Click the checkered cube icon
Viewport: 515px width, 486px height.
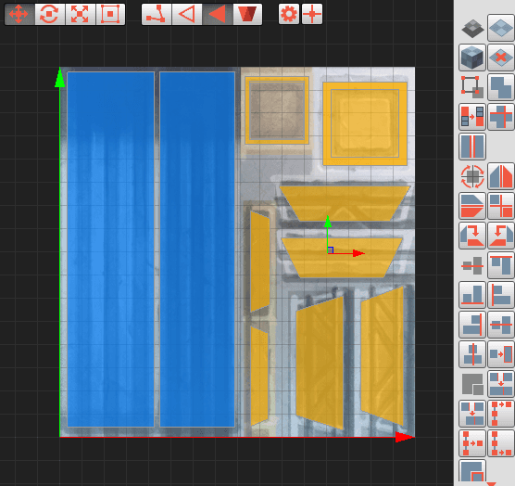[x=472, y=58]
